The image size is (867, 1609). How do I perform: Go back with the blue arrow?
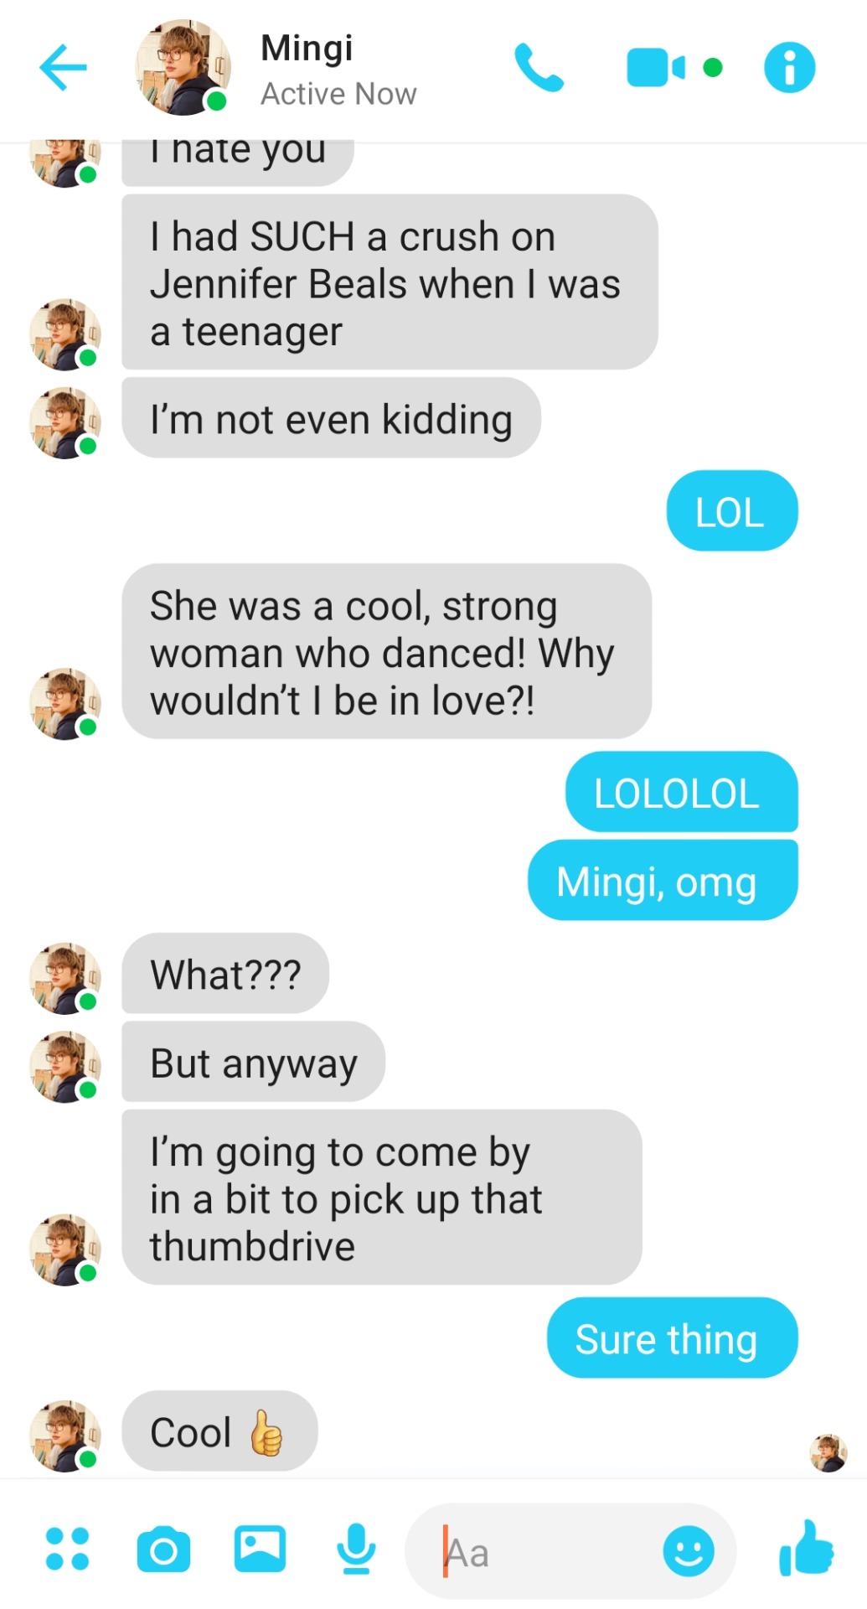pos(63,67)
